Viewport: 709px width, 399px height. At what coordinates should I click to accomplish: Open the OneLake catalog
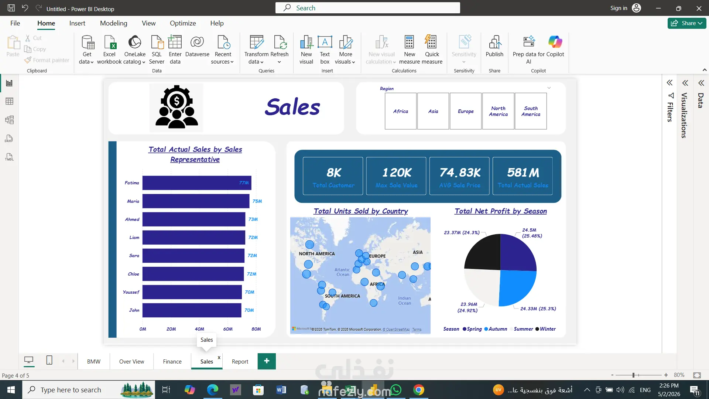tap(134, 50)
